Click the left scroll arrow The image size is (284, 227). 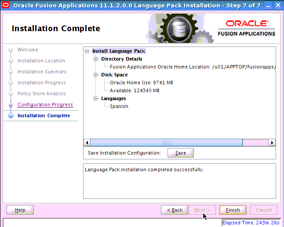(87, 143)
